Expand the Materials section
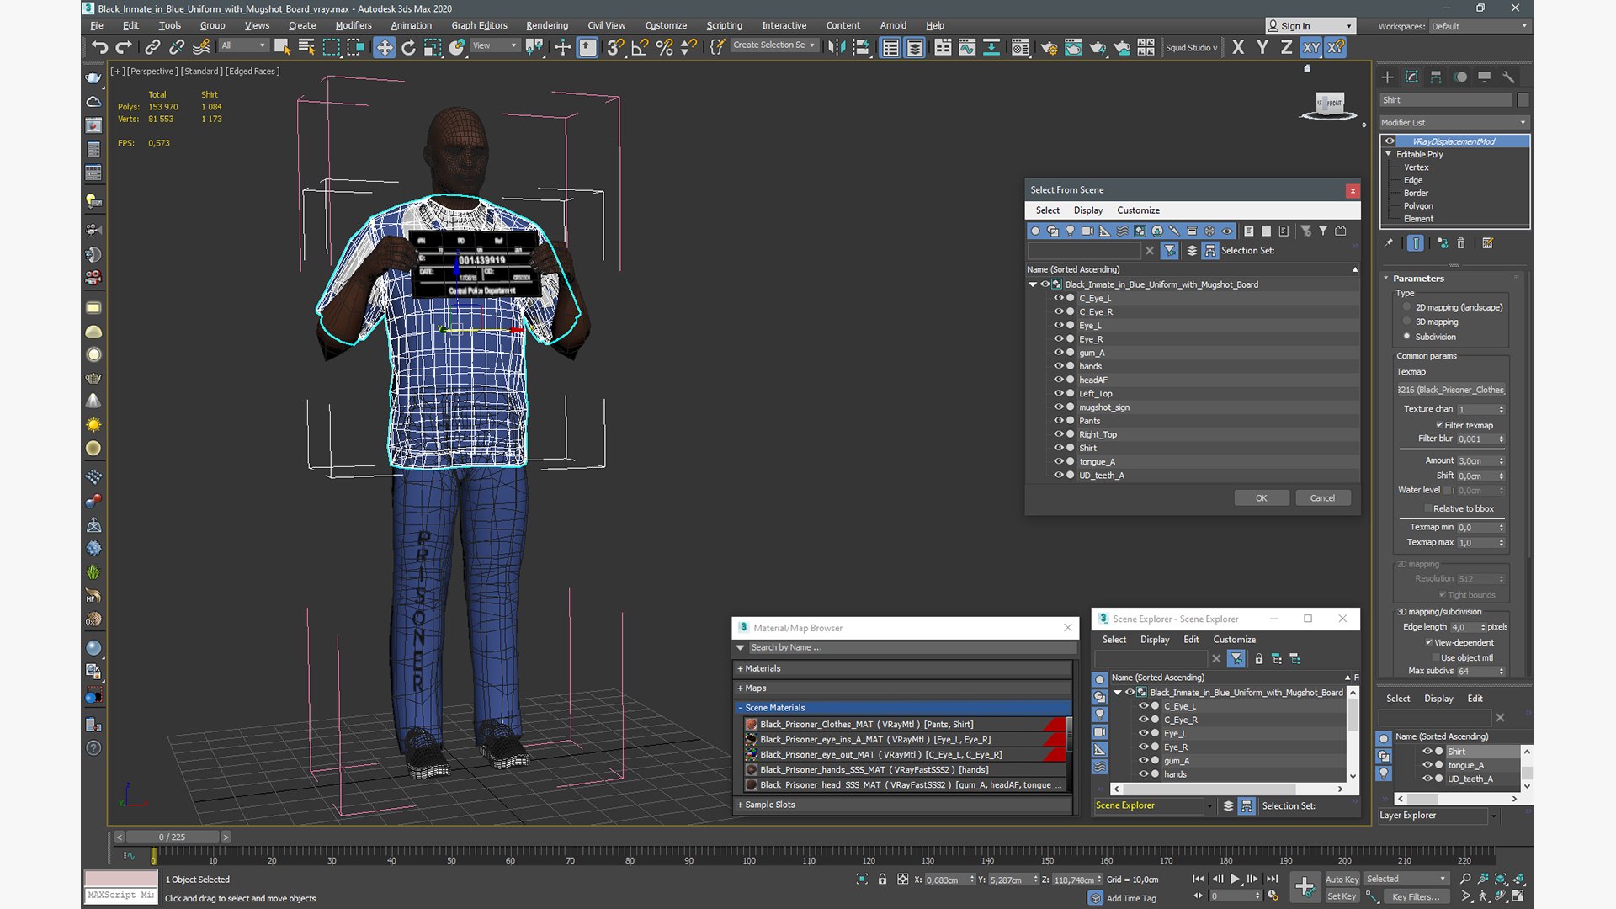Image resolution: width=1616 pixels, height=909 pixels. [x=762, y=668]
